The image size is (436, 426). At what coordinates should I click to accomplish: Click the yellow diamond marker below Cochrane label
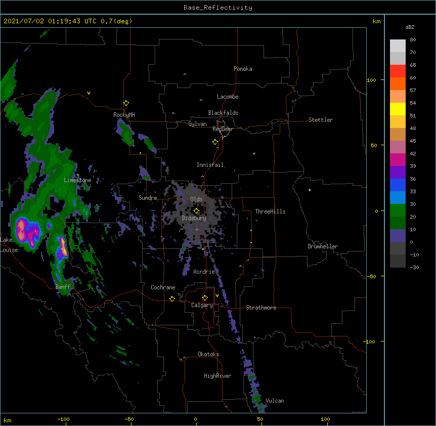(172, 299)
